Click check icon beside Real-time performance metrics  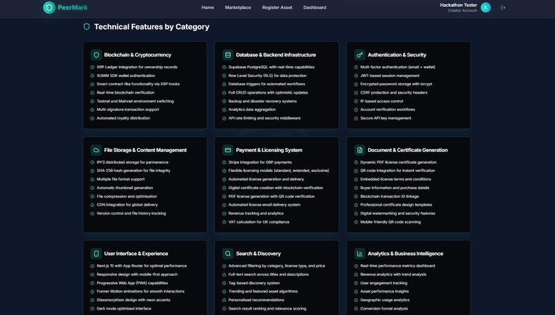click(x=356, y=266)
